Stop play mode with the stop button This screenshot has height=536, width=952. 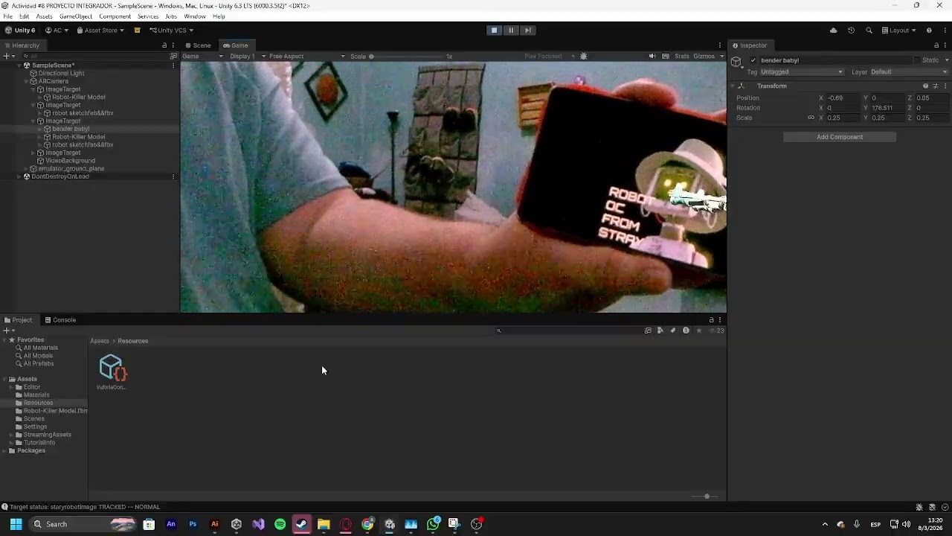494,31
